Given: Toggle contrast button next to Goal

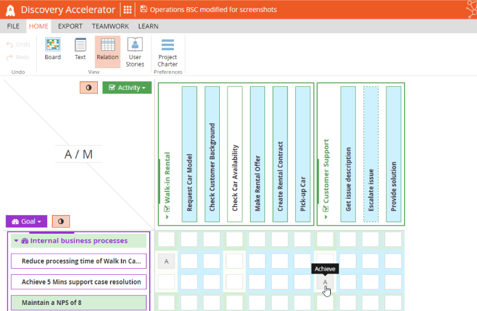Looking at the screenshot, I should click(x=61, y=222).
